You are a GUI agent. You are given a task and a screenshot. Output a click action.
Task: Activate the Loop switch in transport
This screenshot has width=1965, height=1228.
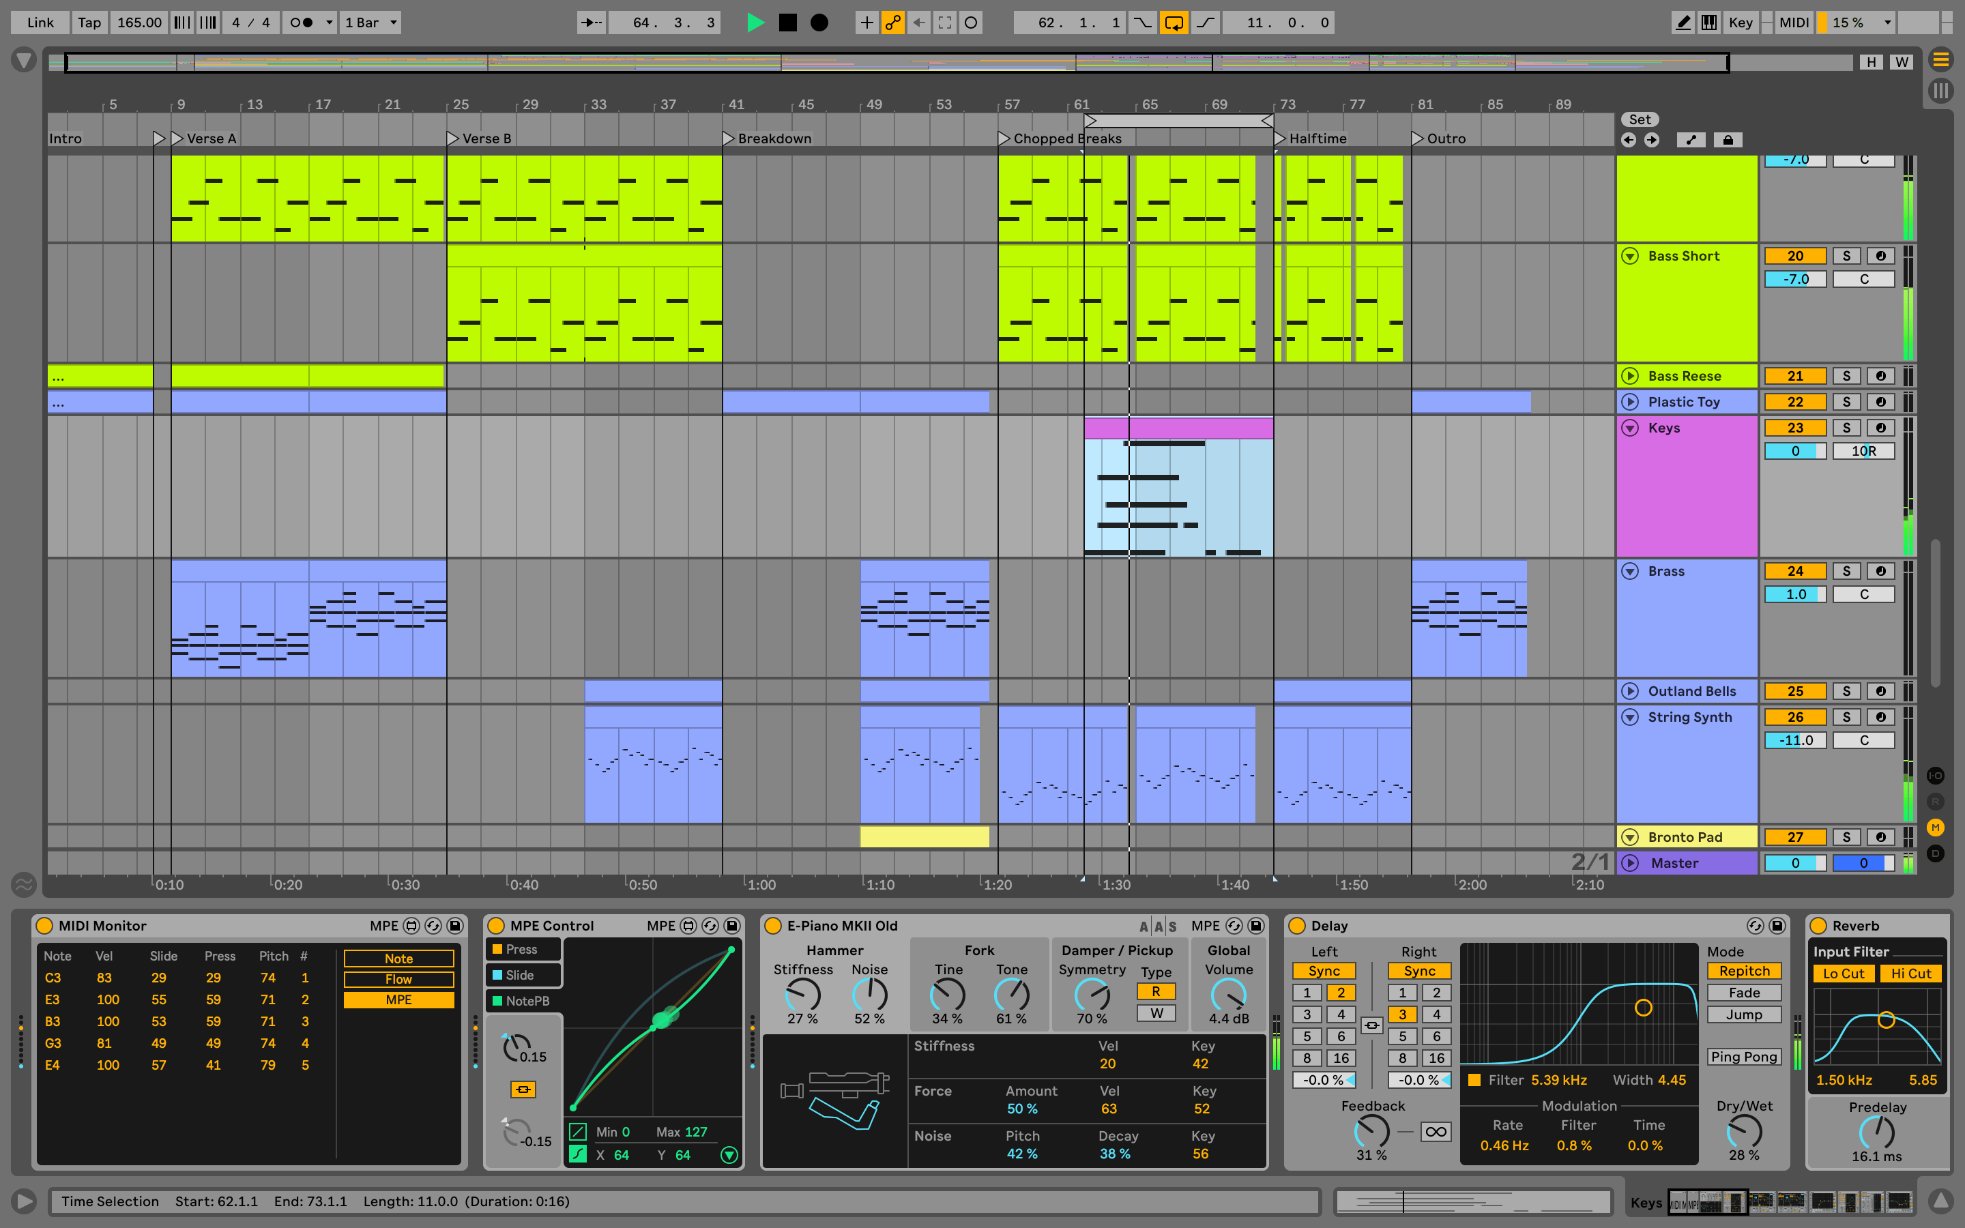(1174, 23)
